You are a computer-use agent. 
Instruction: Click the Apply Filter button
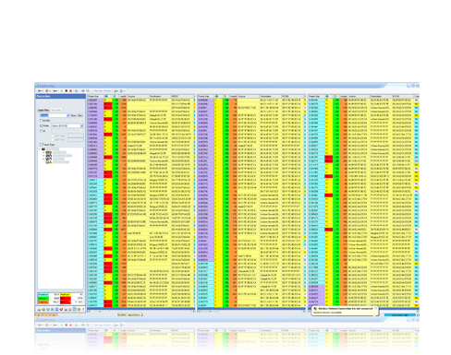tap(43, 110)
